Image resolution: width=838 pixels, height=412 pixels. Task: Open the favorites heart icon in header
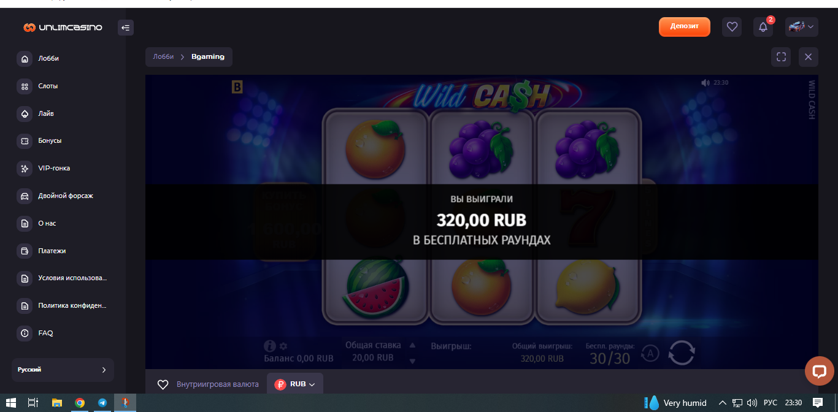point(732,27)
